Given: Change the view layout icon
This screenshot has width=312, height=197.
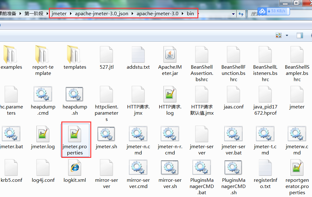Looking at the screenshot, I should (279, 35).
